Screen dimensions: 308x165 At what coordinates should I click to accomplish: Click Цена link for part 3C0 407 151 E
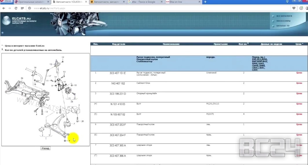point(299,73)
